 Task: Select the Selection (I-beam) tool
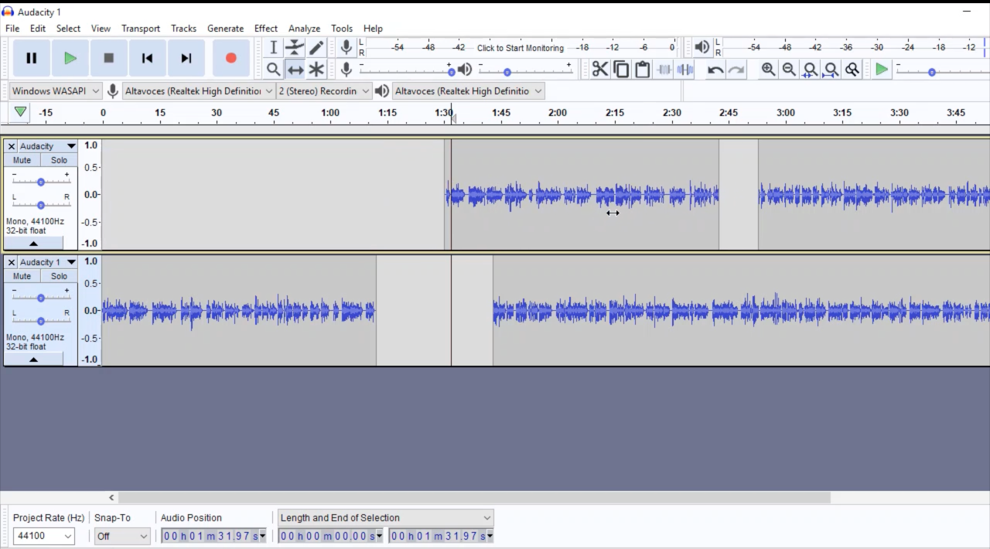point(273,48)
